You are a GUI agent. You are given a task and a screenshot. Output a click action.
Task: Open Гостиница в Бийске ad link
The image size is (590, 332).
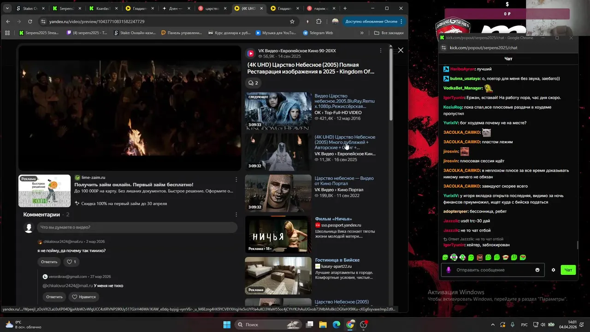[x=337, y=260]
